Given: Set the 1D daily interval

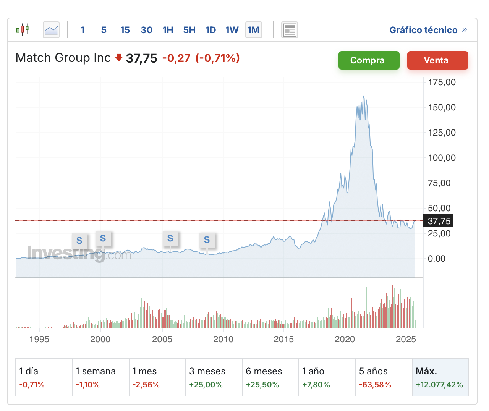Looking at the screenshot, I should 210,30.
